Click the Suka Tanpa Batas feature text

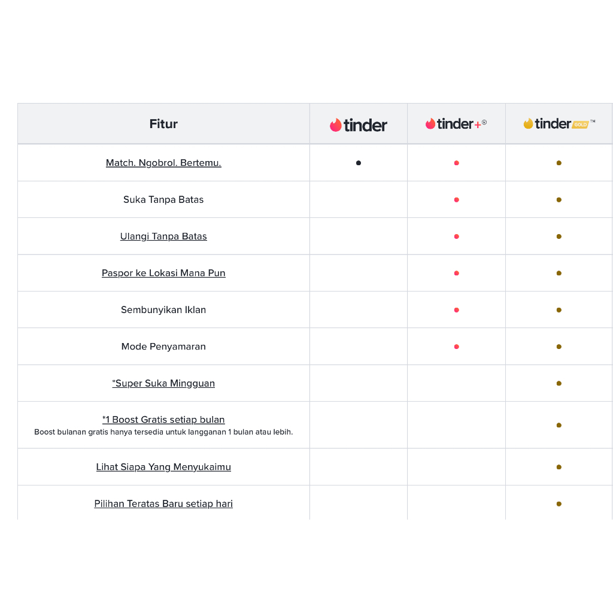(x=163, y=199)
